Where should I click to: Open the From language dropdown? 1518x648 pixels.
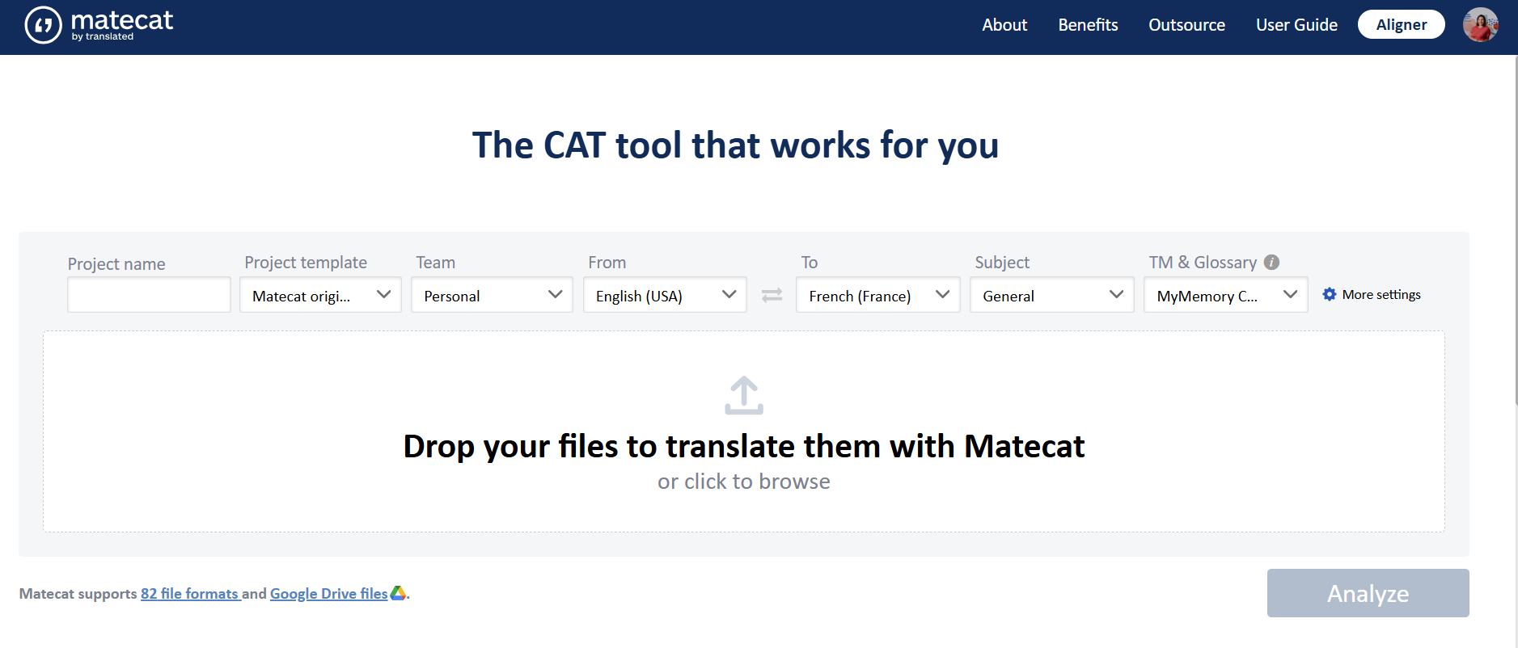point(665,296)
